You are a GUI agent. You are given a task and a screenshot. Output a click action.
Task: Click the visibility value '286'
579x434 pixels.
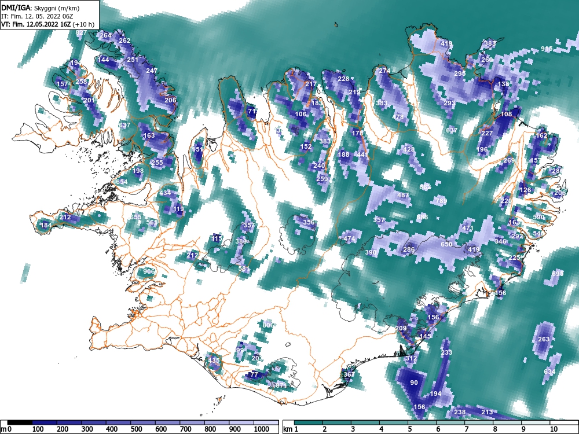click(409, 249)
